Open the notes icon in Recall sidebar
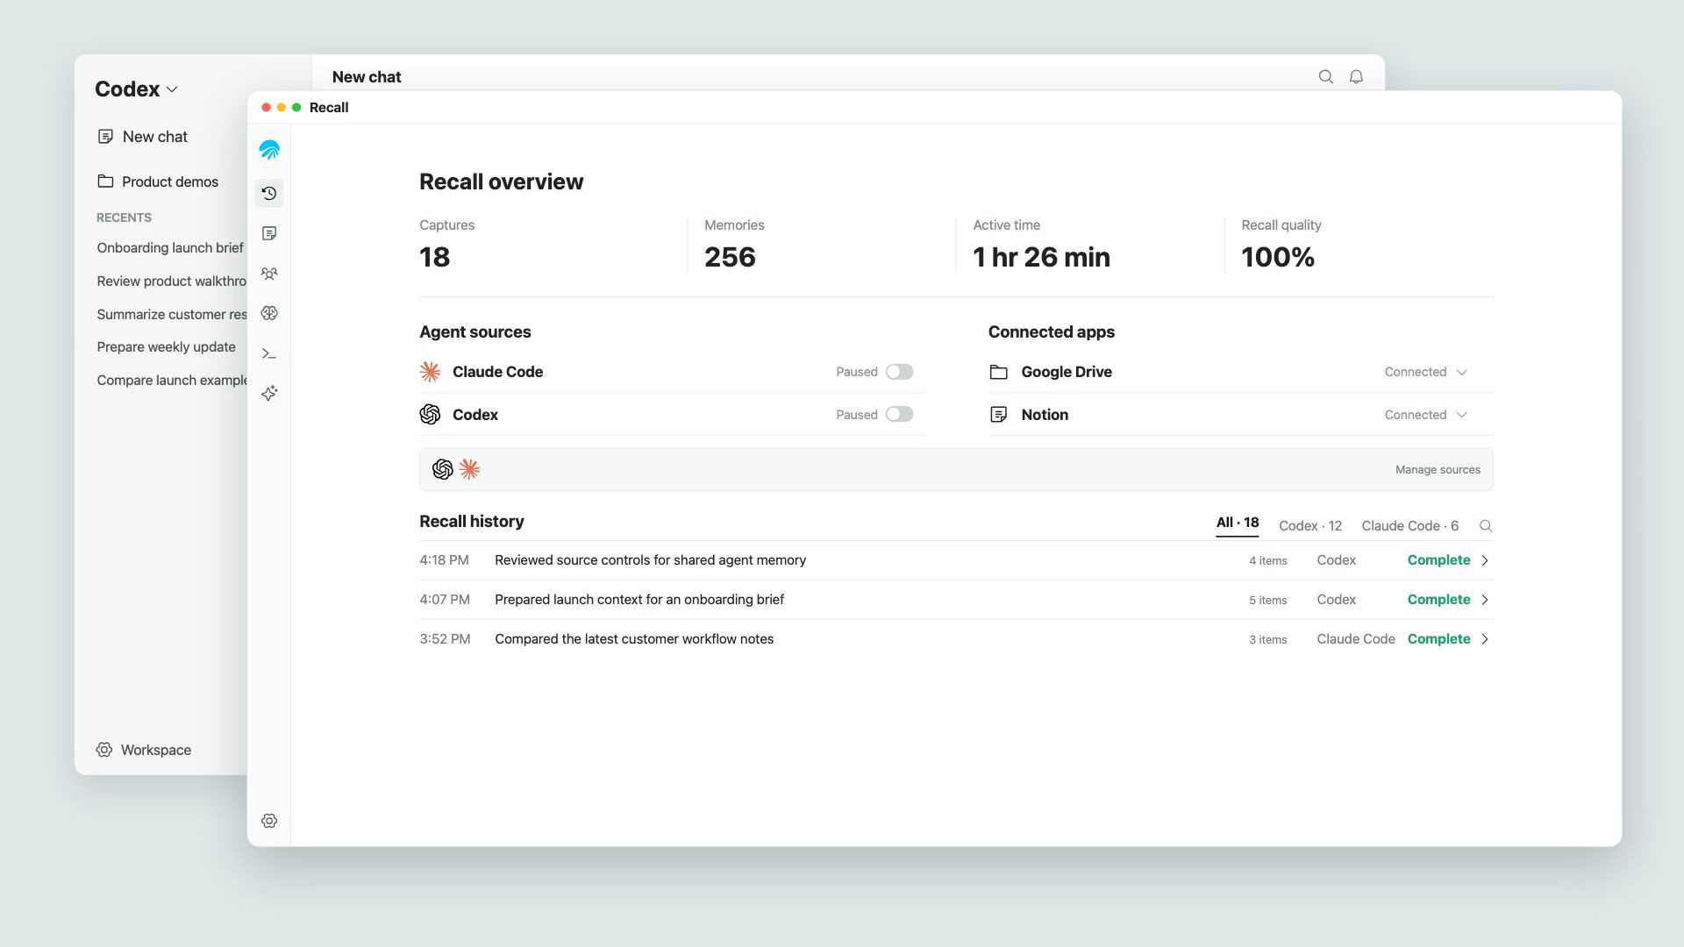The width and height of the screenshot is (1684, 947). (269, 233)
